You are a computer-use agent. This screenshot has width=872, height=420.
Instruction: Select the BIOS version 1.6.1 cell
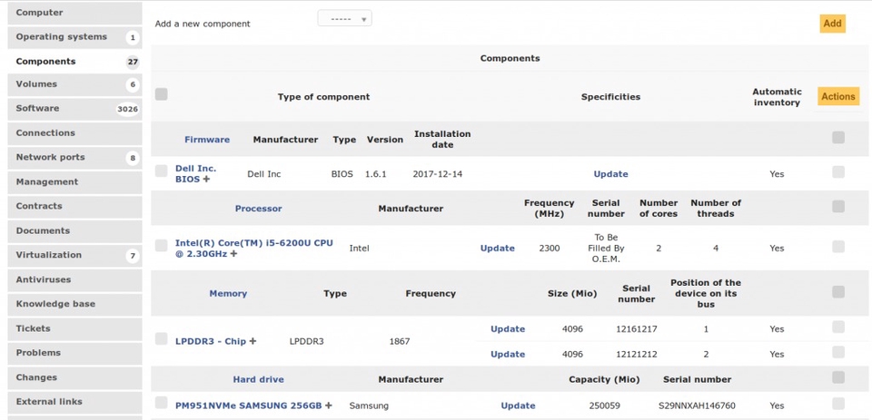[x=375, y=174]
